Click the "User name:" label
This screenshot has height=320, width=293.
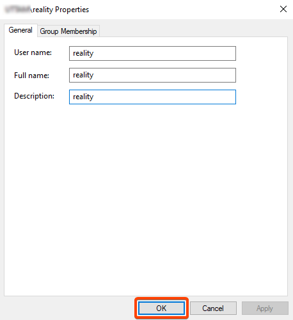[33, 52]
